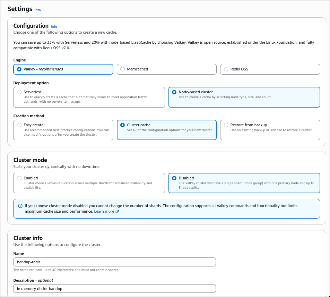Click the Info link next to Settings heading
Viewport: 330px width, 297px height.
tap(37, 10)
